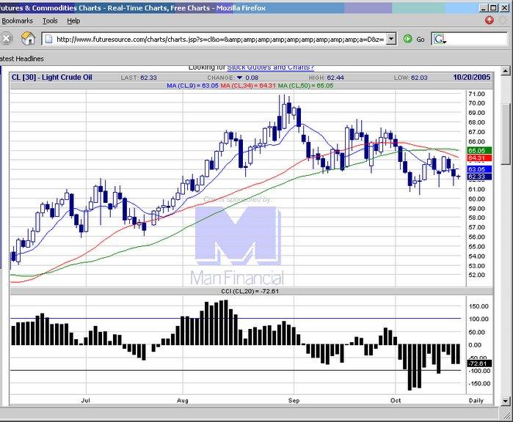Image resolution: width=513 pixels, height=422 pixels.
Task: Click the Oct month axis label
Action: point(396,401)
